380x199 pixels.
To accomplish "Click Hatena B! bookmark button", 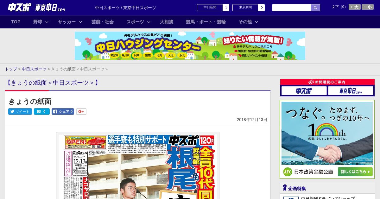I will pos(42,112).
